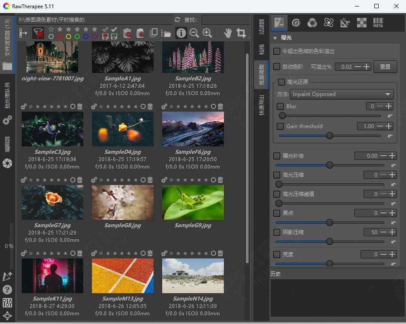Click the zoom in magnifier icon
Screen dimensions: 406x324
(207, 33)
